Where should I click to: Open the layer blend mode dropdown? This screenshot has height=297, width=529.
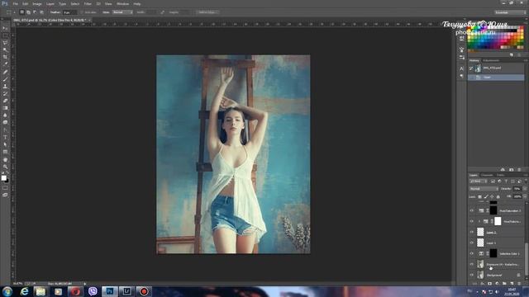click(x=484, y=189)
